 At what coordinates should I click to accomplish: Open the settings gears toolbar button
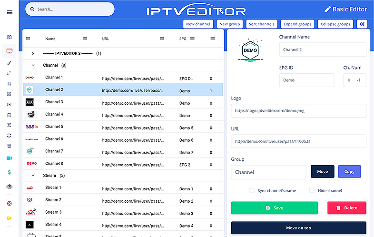[362, 24]
